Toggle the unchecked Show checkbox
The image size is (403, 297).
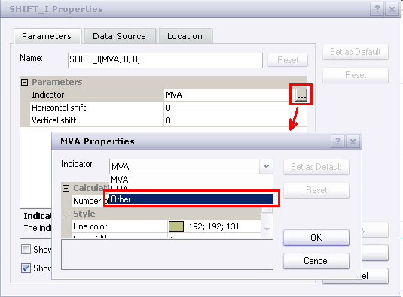coord(26,250)
